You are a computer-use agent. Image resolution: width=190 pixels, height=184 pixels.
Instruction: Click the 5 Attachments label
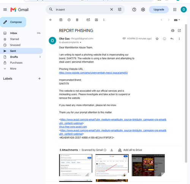coord(69,150)
